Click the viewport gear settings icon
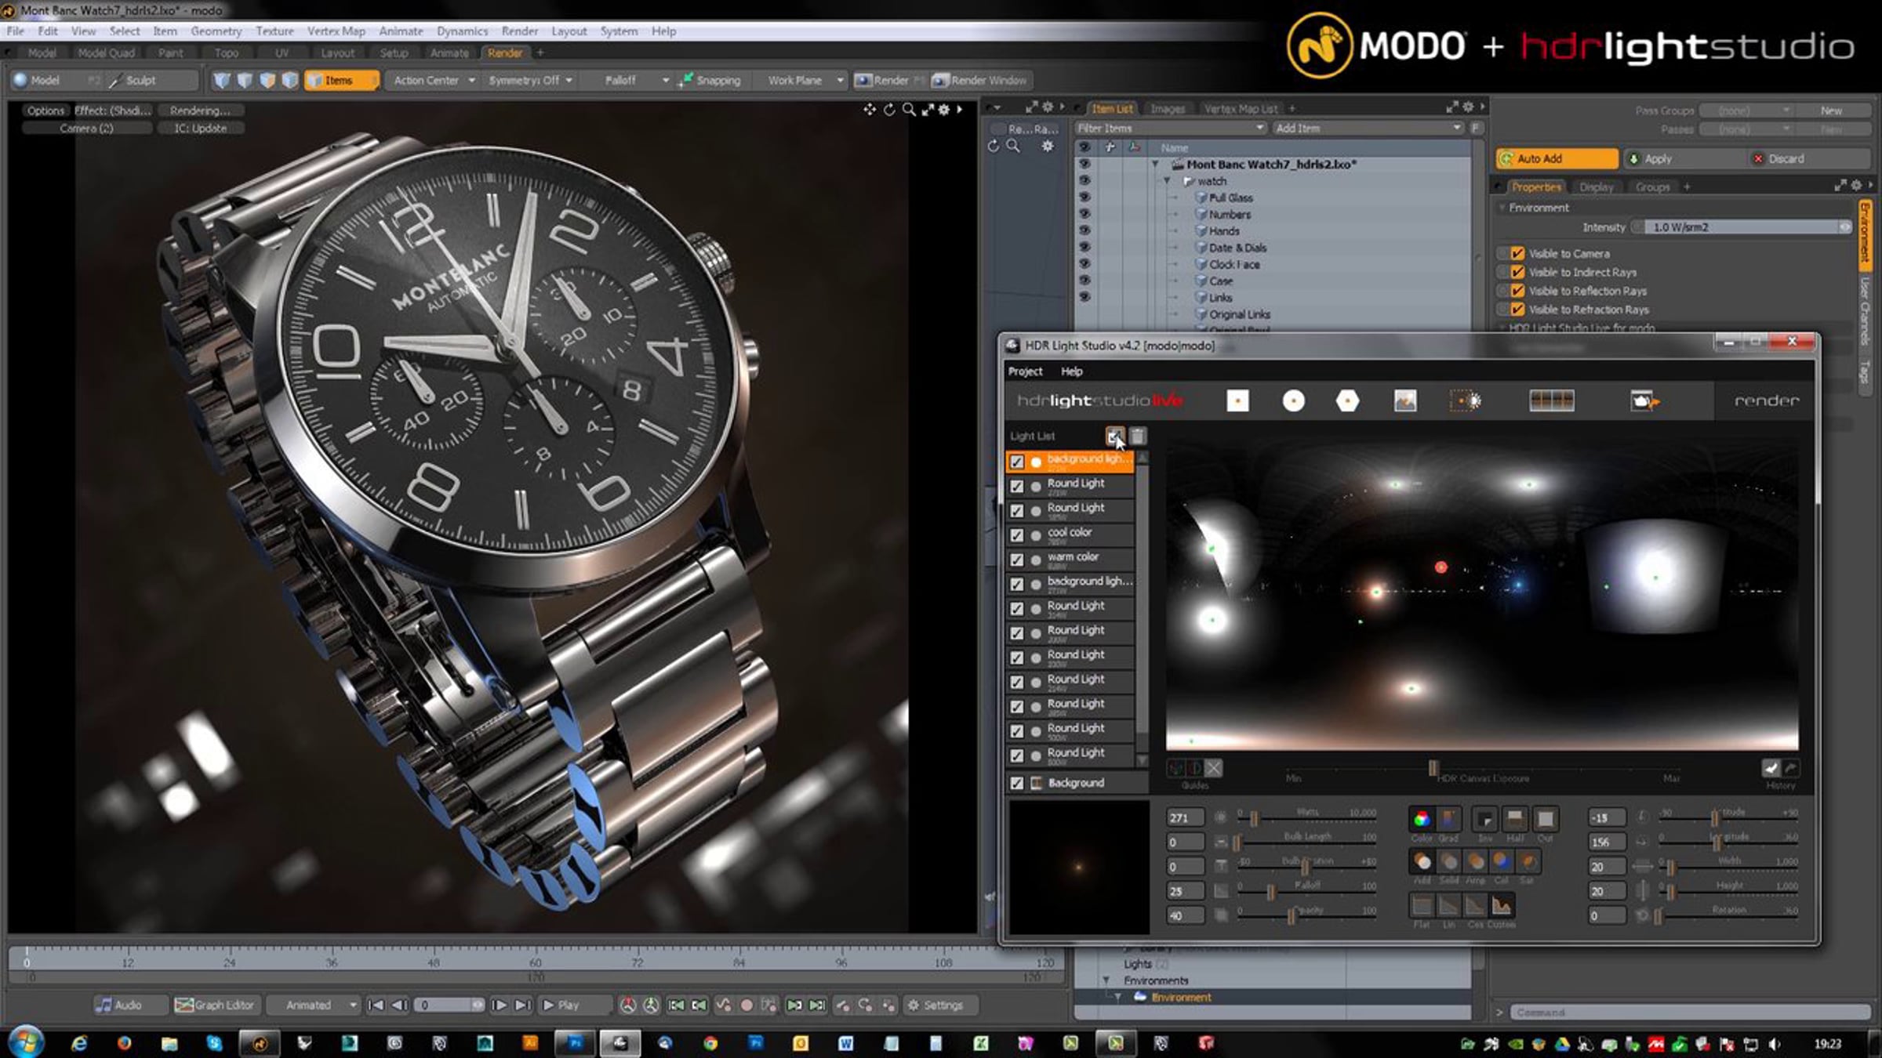 click(944, 110)
